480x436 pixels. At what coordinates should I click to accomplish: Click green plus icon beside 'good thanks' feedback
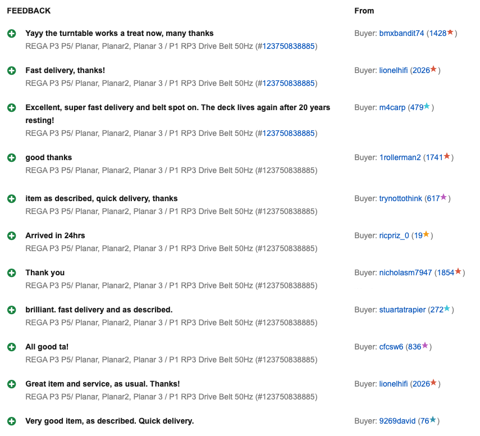point(11,158)
